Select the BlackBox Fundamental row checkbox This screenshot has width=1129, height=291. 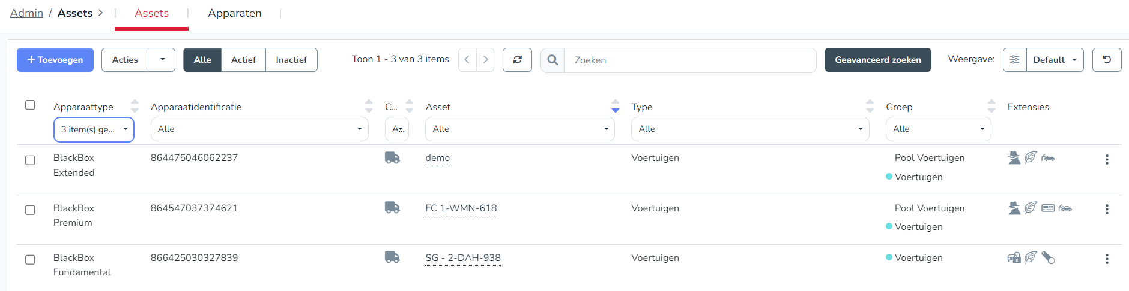30,260
